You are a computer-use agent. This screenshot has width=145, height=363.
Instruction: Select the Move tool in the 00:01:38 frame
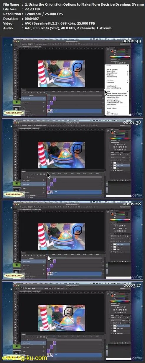pos(15,131)
